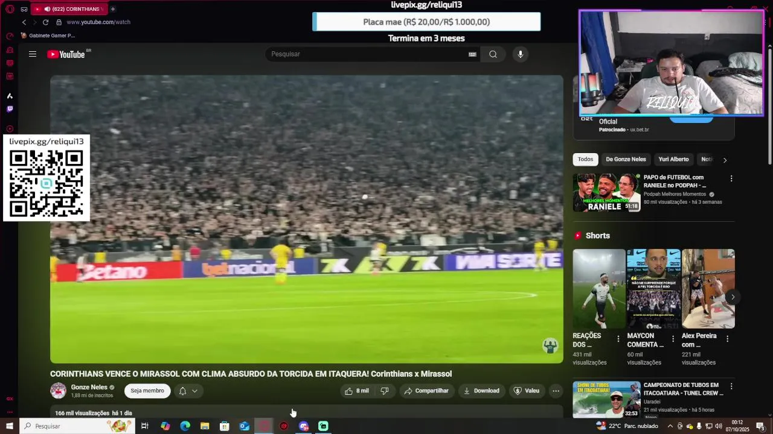Open Gonze Neles channel avatar
Image resolution: width=773 pixels, height=434 pixels.
coord(58,391)
